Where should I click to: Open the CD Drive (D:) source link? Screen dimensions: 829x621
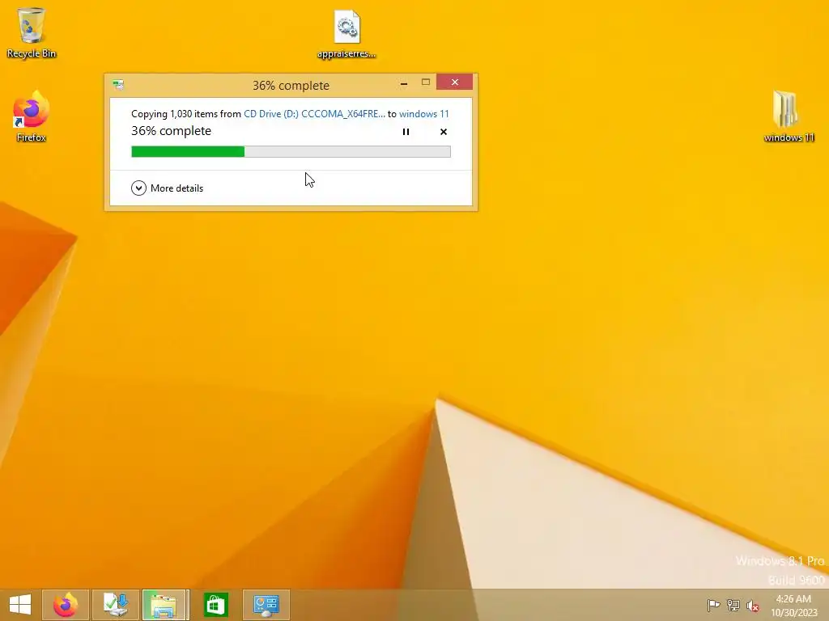pyautogui.click(x=314, y=113)
